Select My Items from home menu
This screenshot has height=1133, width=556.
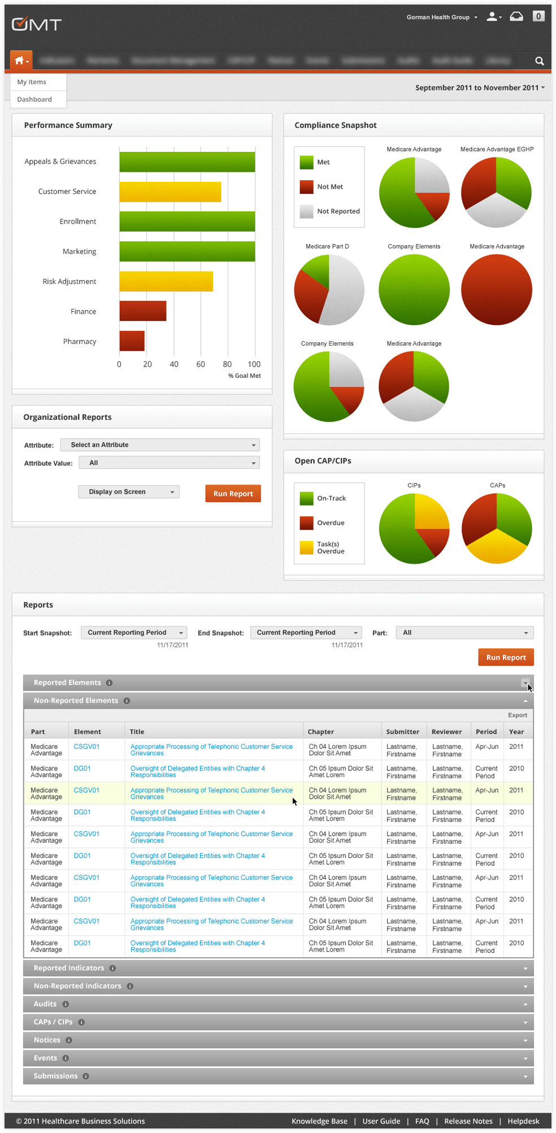point(32,82)
